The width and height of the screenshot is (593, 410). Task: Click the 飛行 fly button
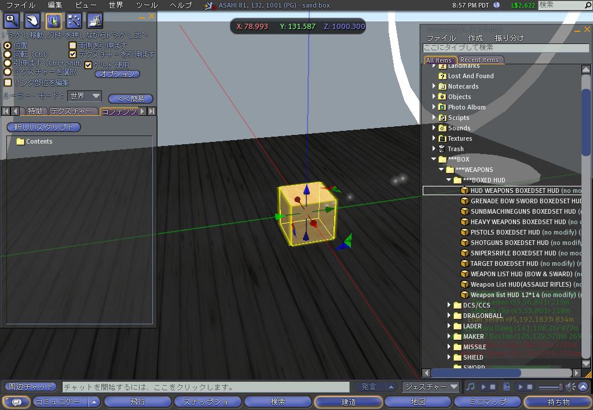(138, 402)
